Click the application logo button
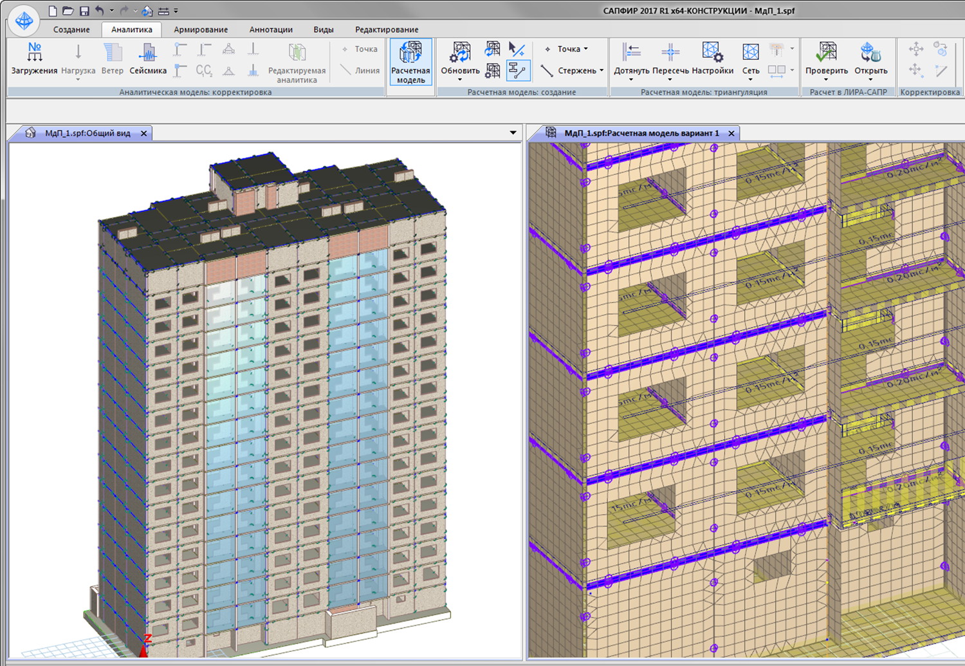 click(x=24, y=21)
